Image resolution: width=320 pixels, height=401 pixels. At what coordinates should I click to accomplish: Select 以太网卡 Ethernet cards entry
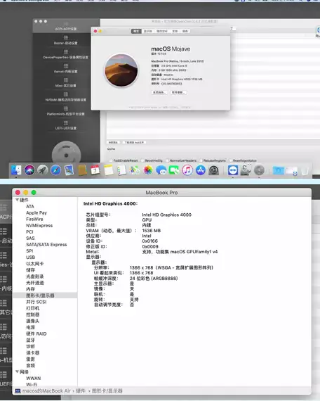(x=34, y=264)
